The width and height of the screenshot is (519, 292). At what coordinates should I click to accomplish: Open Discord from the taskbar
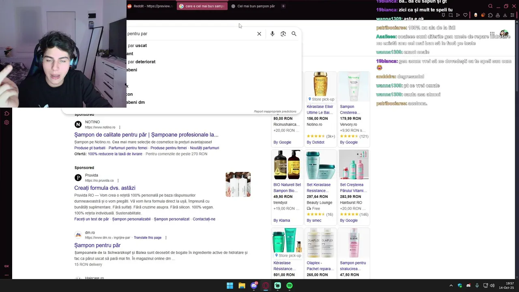[x=254, y=286]
